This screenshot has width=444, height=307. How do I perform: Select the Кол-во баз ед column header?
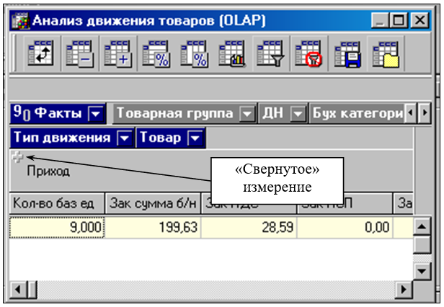coord(57,204)
